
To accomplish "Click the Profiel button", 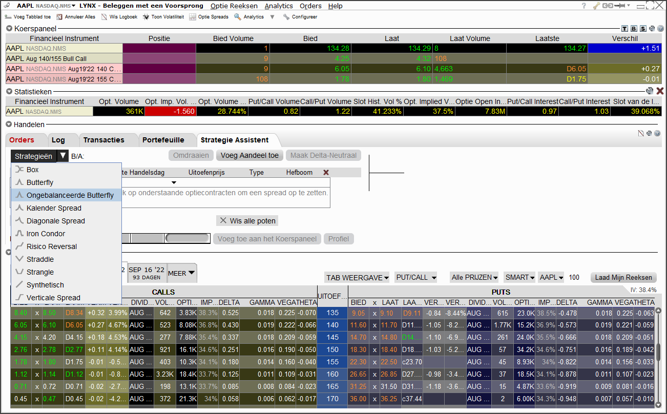I will click(339, 239).
